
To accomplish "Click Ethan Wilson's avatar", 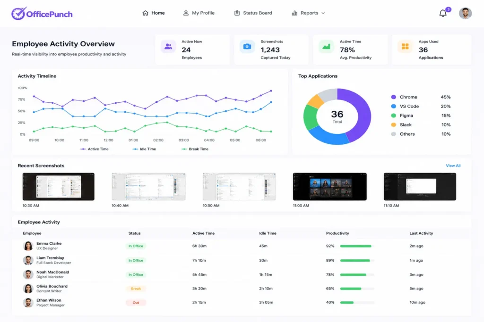I will pyautogui.click(x=28, y=302).
